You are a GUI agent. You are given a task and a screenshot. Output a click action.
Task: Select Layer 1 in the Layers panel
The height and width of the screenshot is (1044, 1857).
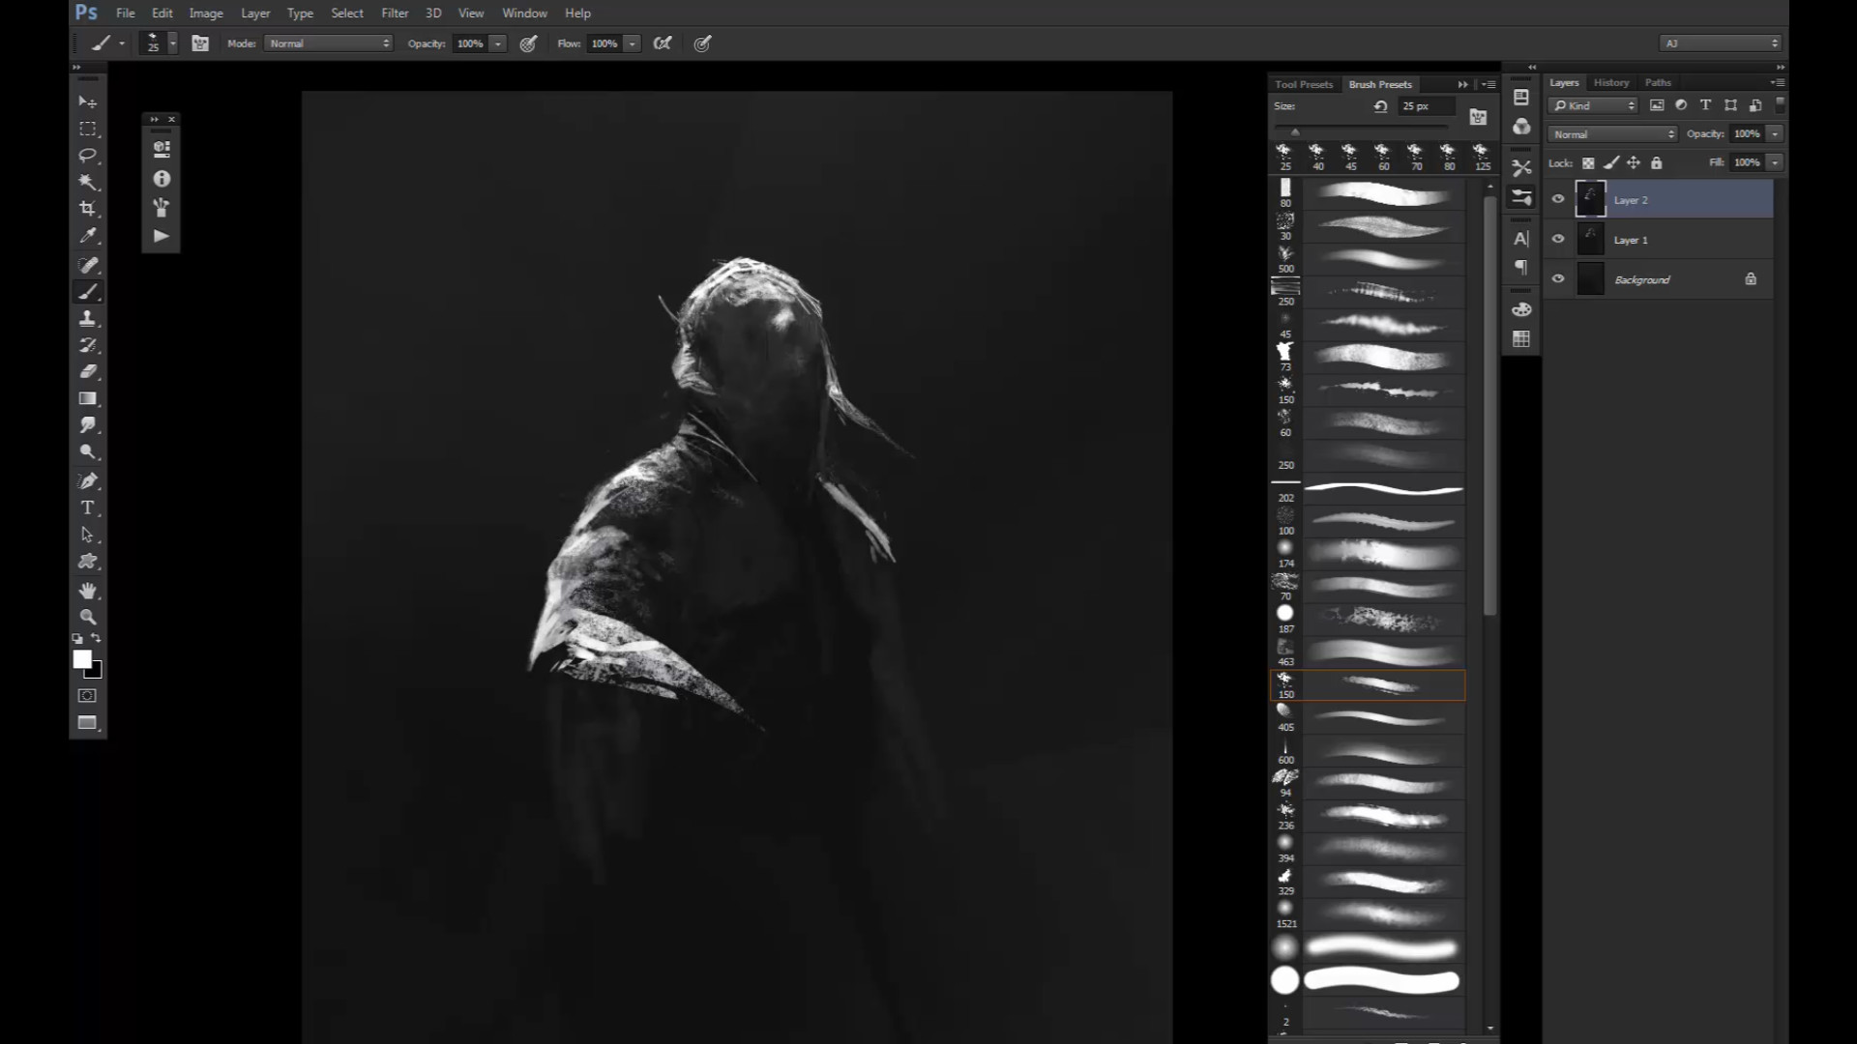[1683, 240]
